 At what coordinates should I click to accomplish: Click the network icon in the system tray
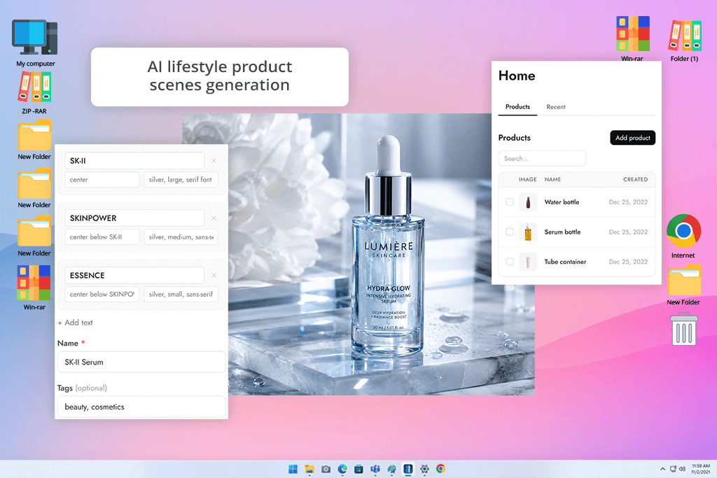click(x=673, y=469)
